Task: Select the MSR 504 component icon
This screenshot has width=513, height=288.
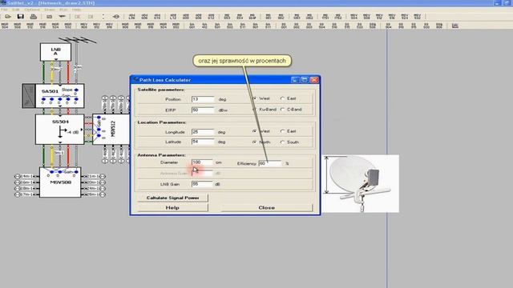Action: [x=5, y=26]
